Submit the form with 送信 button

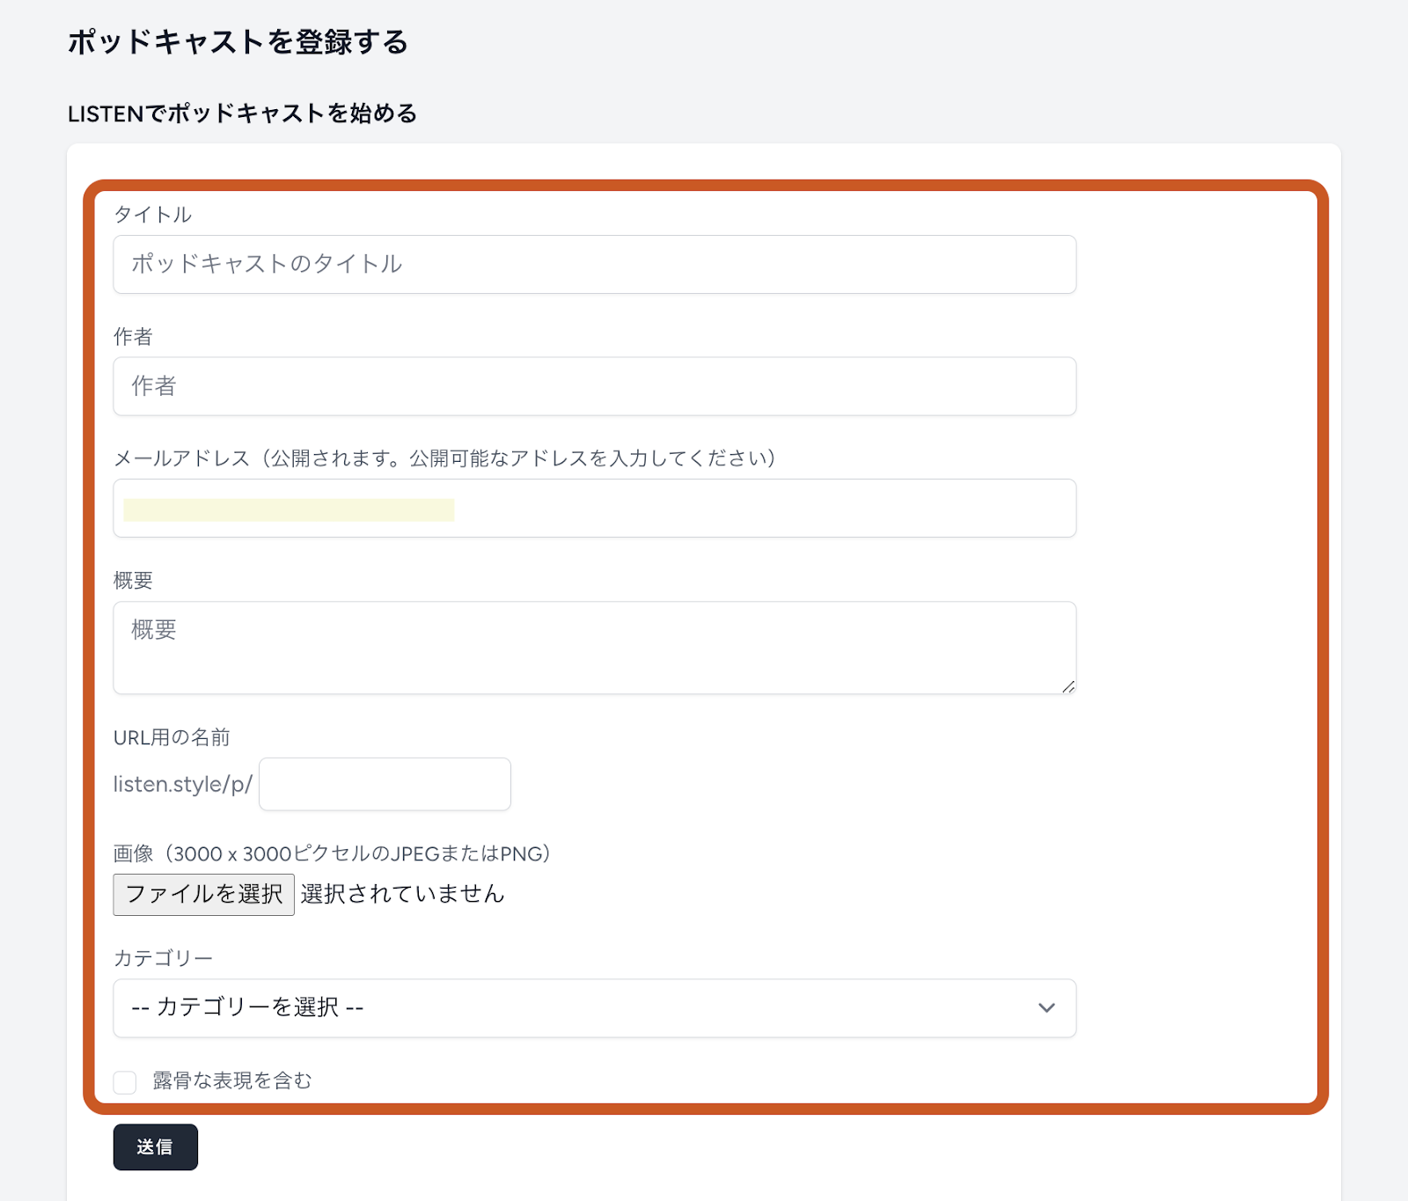click(155, 1147)
